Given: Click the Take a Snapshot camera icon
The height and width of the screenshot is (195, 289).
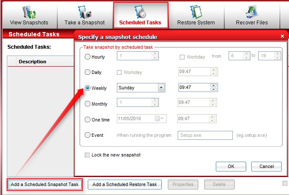Looking at the screenshot, I should [85, 12].
